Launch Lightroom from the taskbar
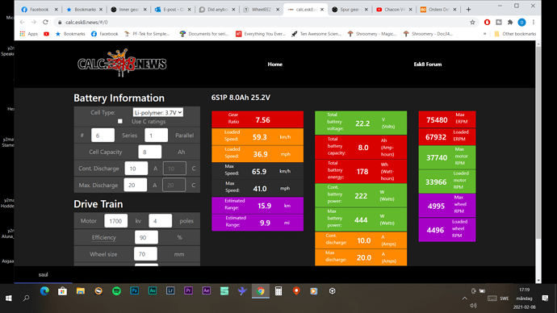The height and width of the screenshot is (313, 557). click(x=170, y=291)
